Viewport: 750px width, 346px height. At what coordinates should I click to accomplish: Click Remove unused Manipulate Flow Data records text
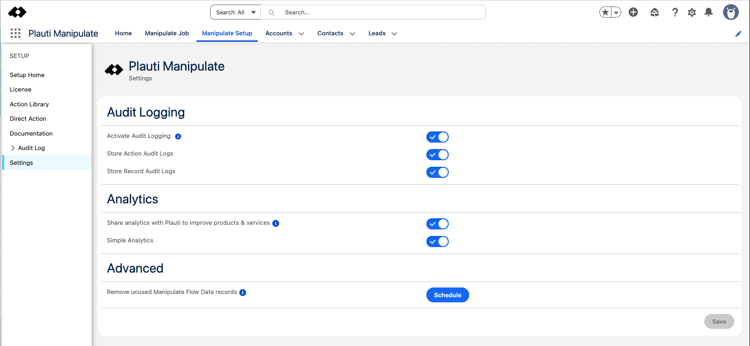pos(172,292)
